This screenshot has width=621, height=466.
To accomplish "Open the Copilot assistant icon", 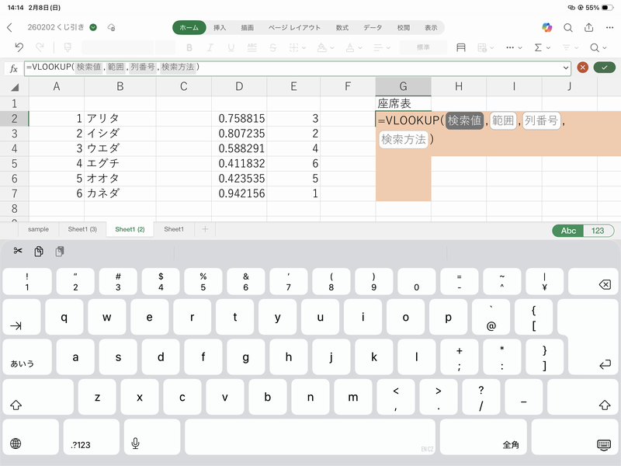I will coord(547,27).
